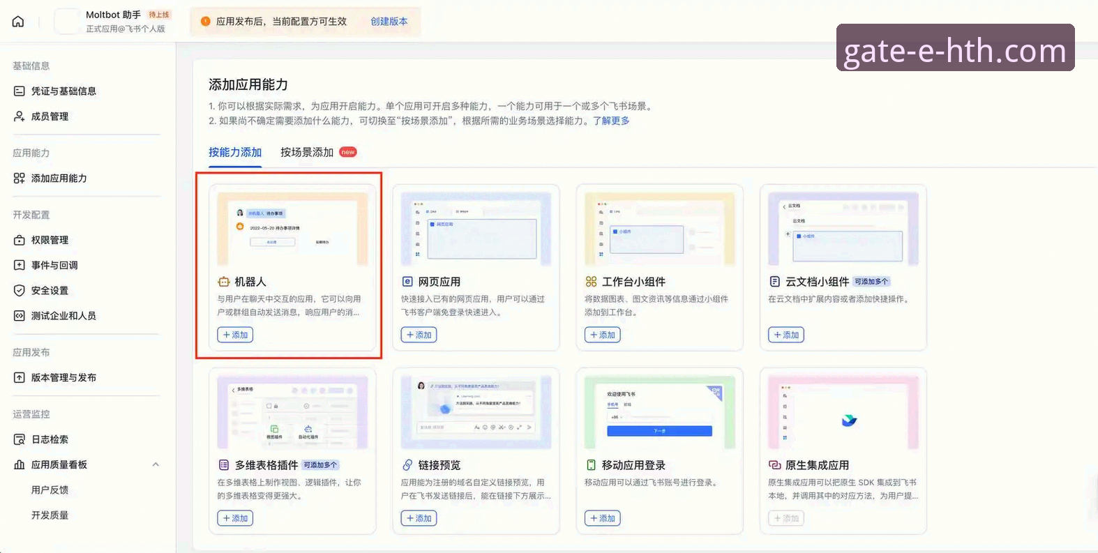Add the 链接预览 capability
Viewport: 1098px width, 553px height.
click(419, 518)
